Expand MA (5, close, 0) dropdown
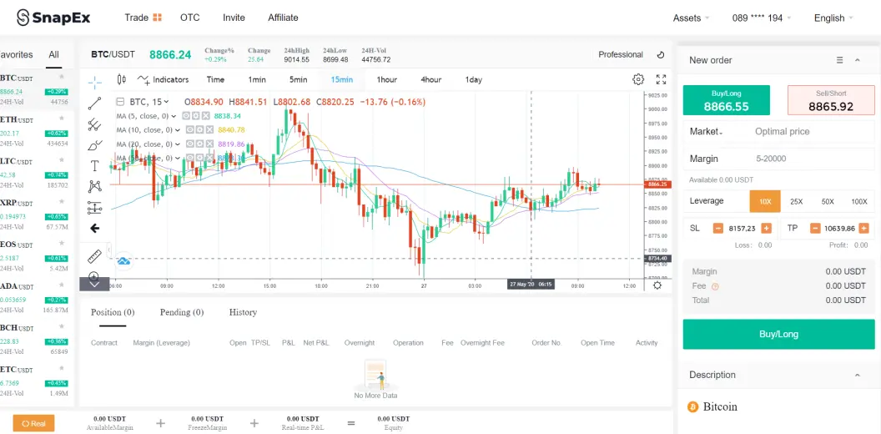The height and width of the screenshot is (434, 881). (x=174, y=116)
